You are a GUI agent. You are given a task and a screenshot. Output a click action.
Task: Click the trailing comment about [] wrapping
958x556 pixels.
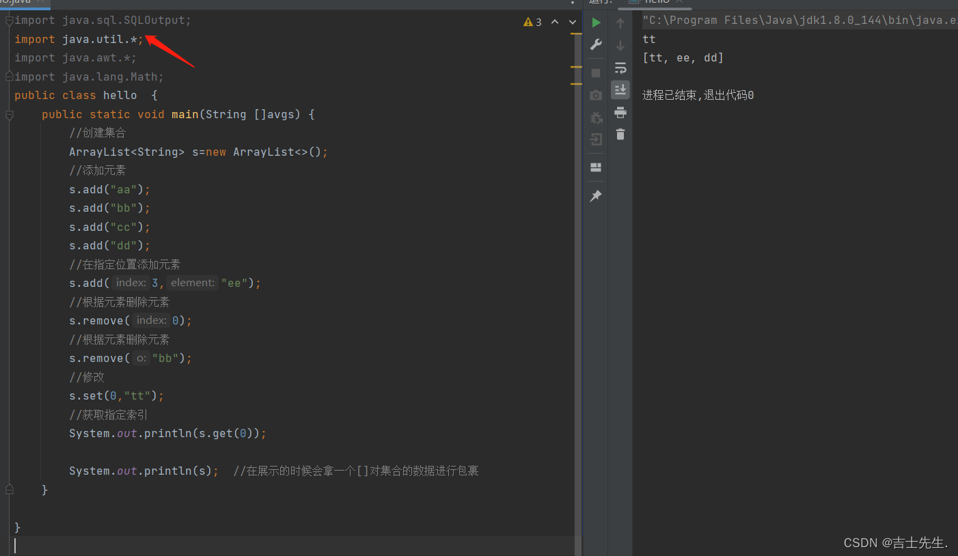[x=356, y=471]
